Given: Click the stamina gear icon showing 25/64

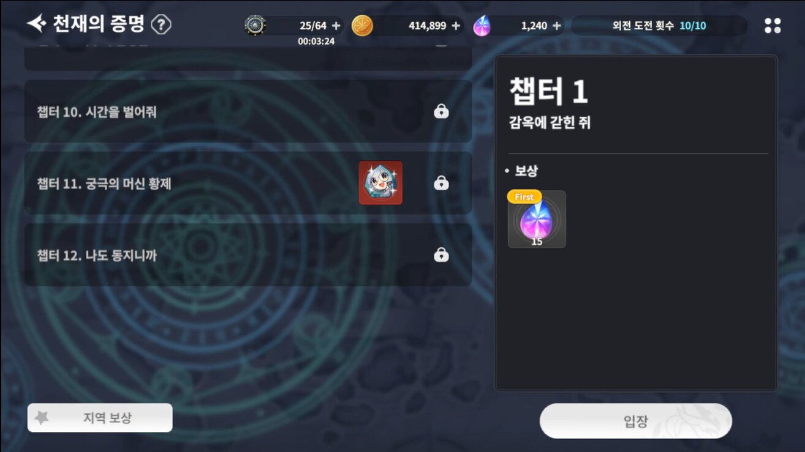Looking at the screenshot, I should point(255,26).
